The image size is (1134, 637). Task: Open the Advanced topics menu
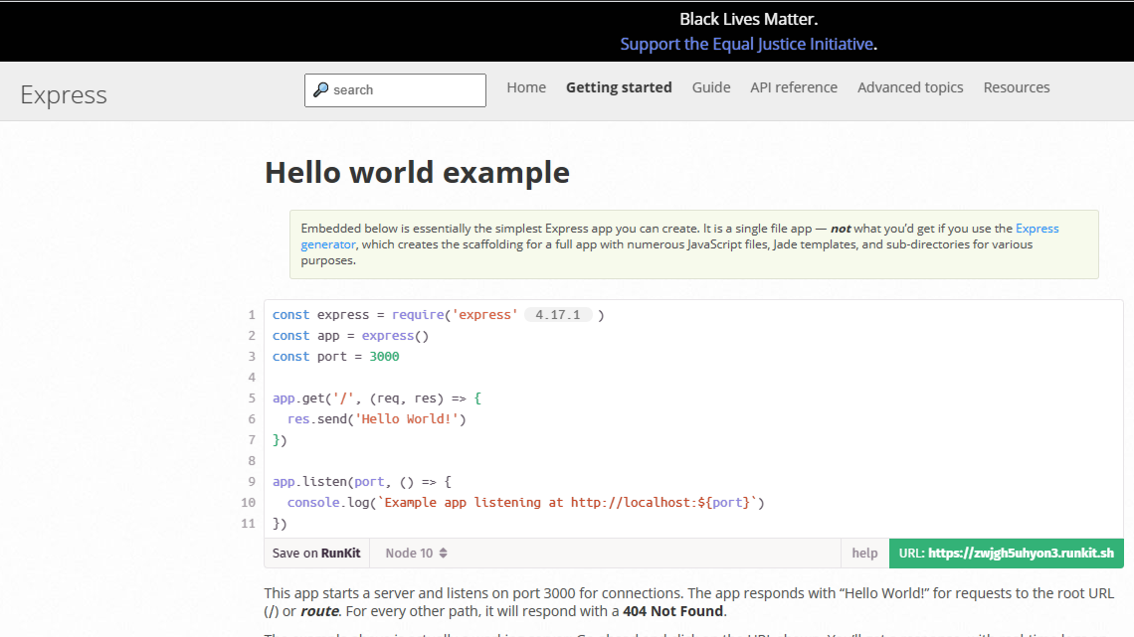(x=910, y=87)
